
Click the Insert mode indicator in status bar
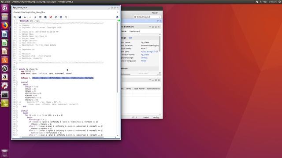click(146, 117)
